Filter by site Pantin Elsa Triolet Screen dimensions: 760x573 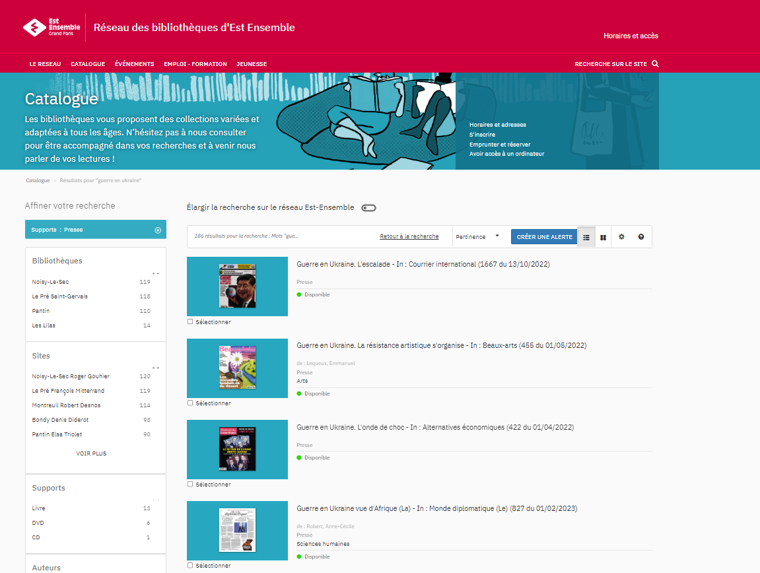click(57, 434)
